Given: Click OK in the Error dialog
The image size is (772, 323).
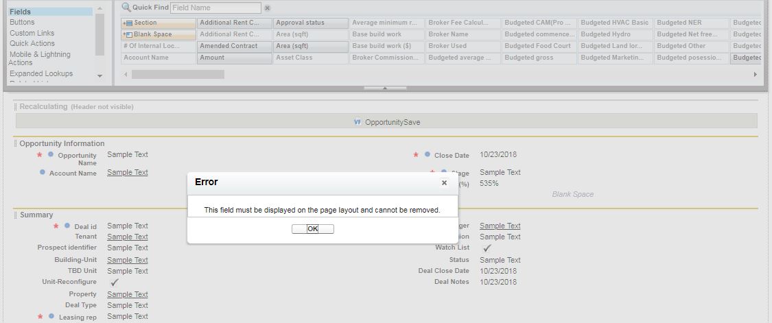Looking at the screenshot, I should [313, 229].
